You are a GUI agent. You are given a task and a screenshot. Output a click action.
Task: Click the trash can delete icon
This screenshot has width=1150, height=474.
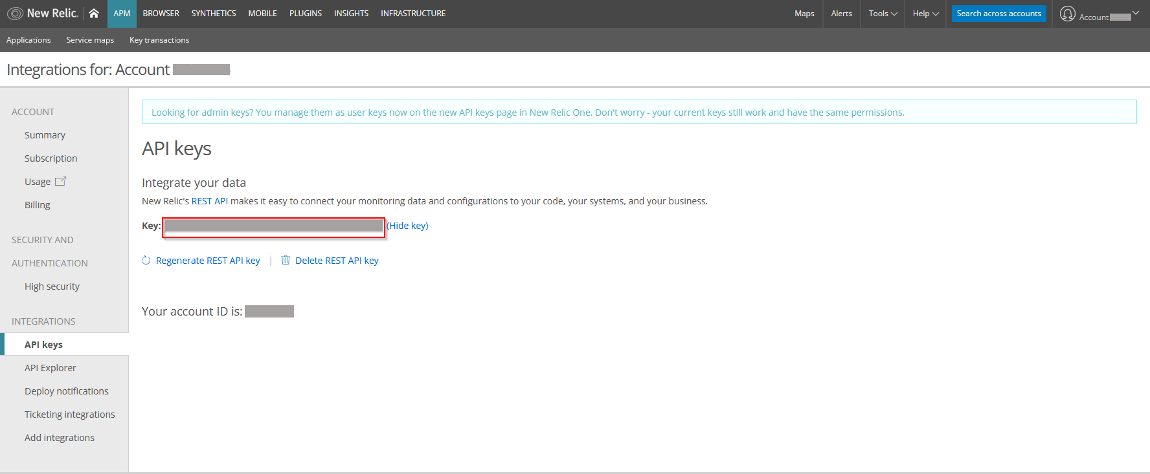coord(286,260)
